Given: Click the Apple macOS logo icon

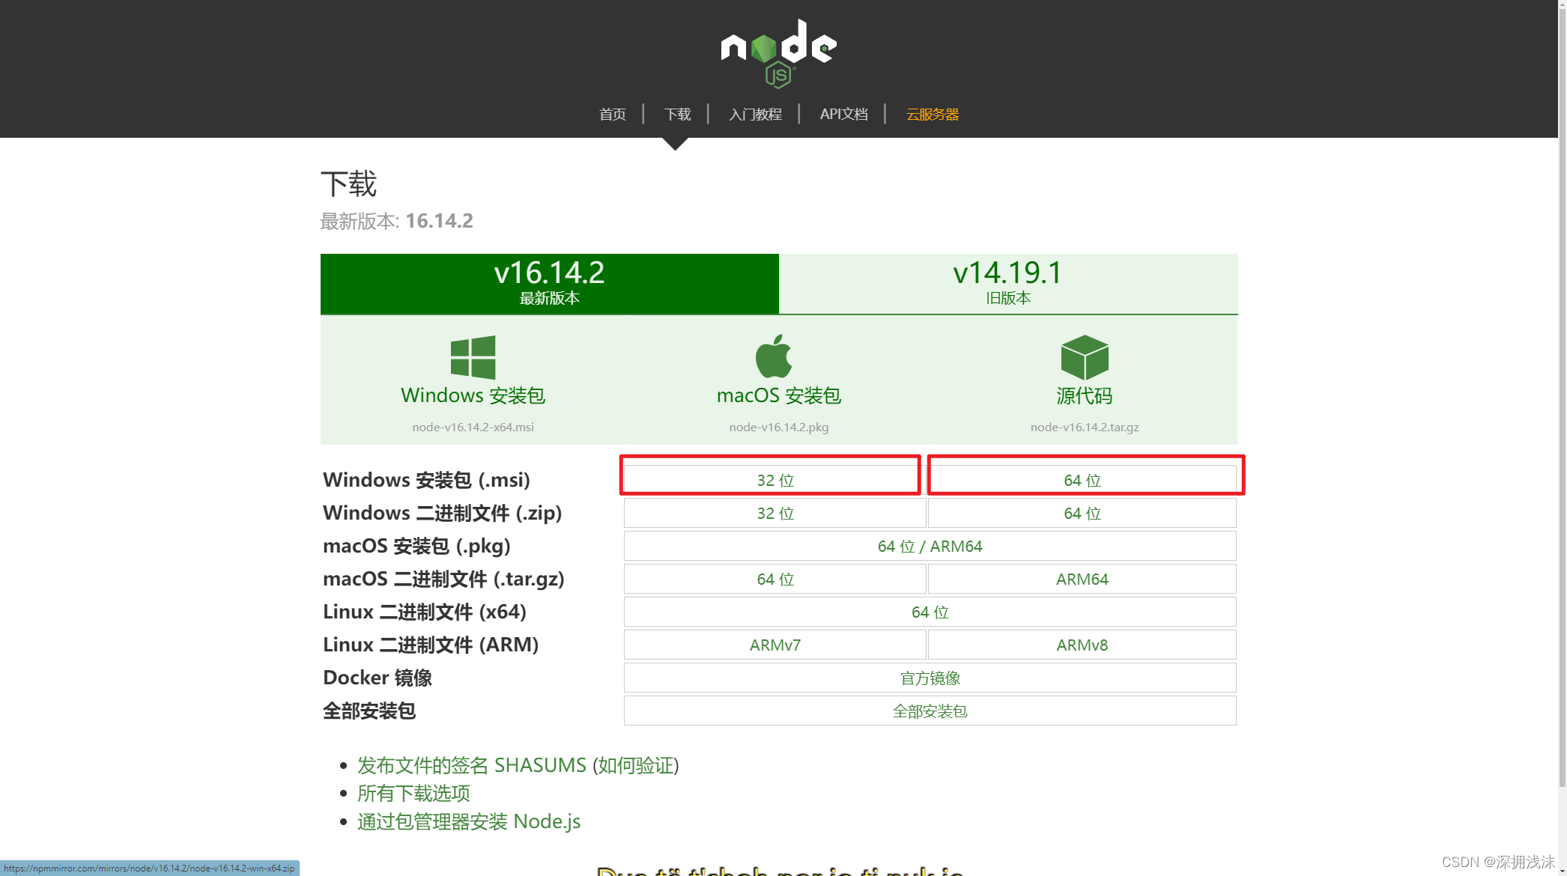Looking at the screenshot, I should (x=774, y=356).
